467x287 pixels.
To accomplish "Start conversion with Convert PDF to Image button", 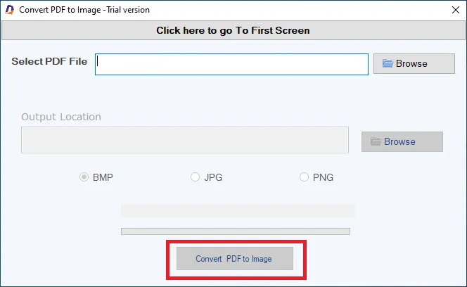I will click(x=235, y=258).
